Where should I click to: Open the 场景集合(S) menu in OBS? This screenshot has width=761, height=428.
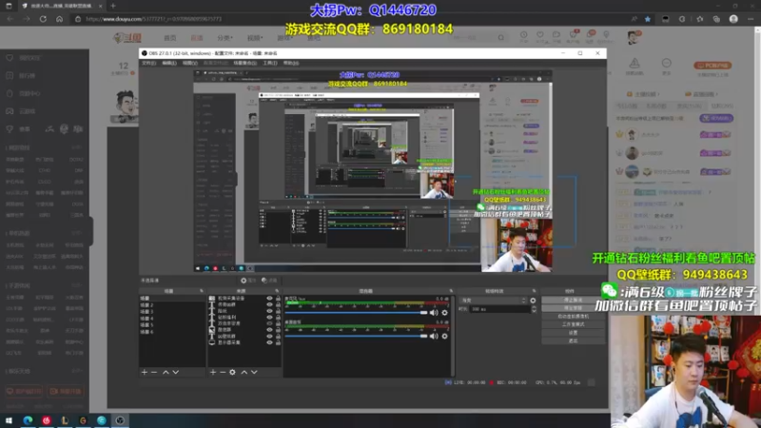coord(244,63)
